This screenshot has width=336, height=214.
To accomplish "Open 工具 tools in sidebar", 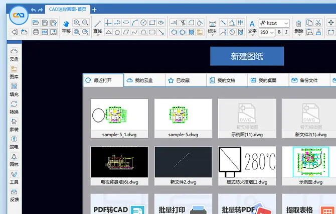I will (x=14, y=178).
